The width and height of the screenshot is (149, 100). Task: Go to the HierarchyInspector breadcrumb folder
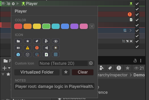(113, 75)
